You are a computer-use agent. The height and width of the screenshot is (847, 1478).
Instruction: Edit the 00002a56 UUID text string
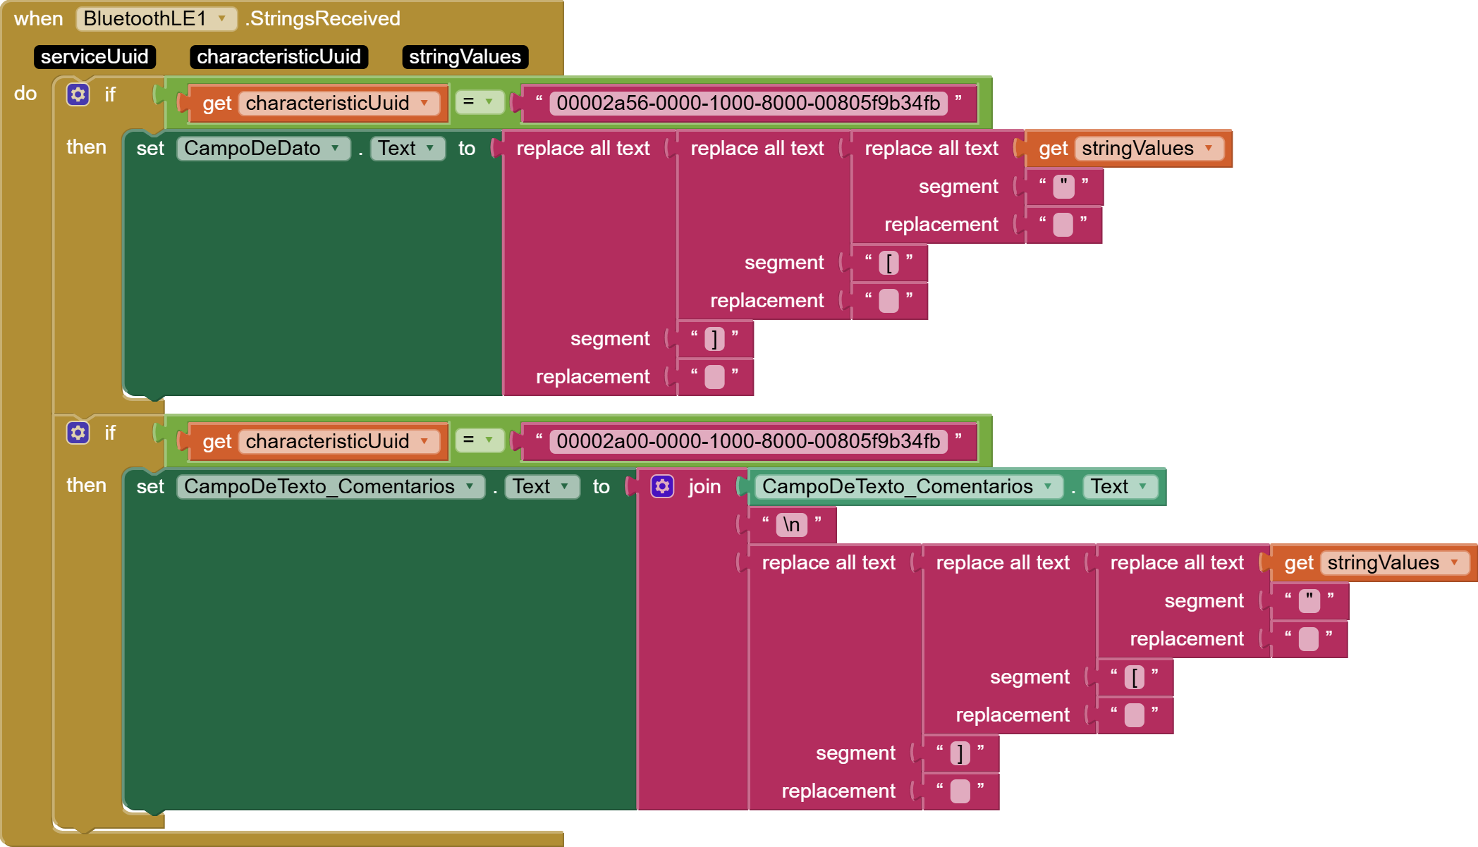point(747,104)
